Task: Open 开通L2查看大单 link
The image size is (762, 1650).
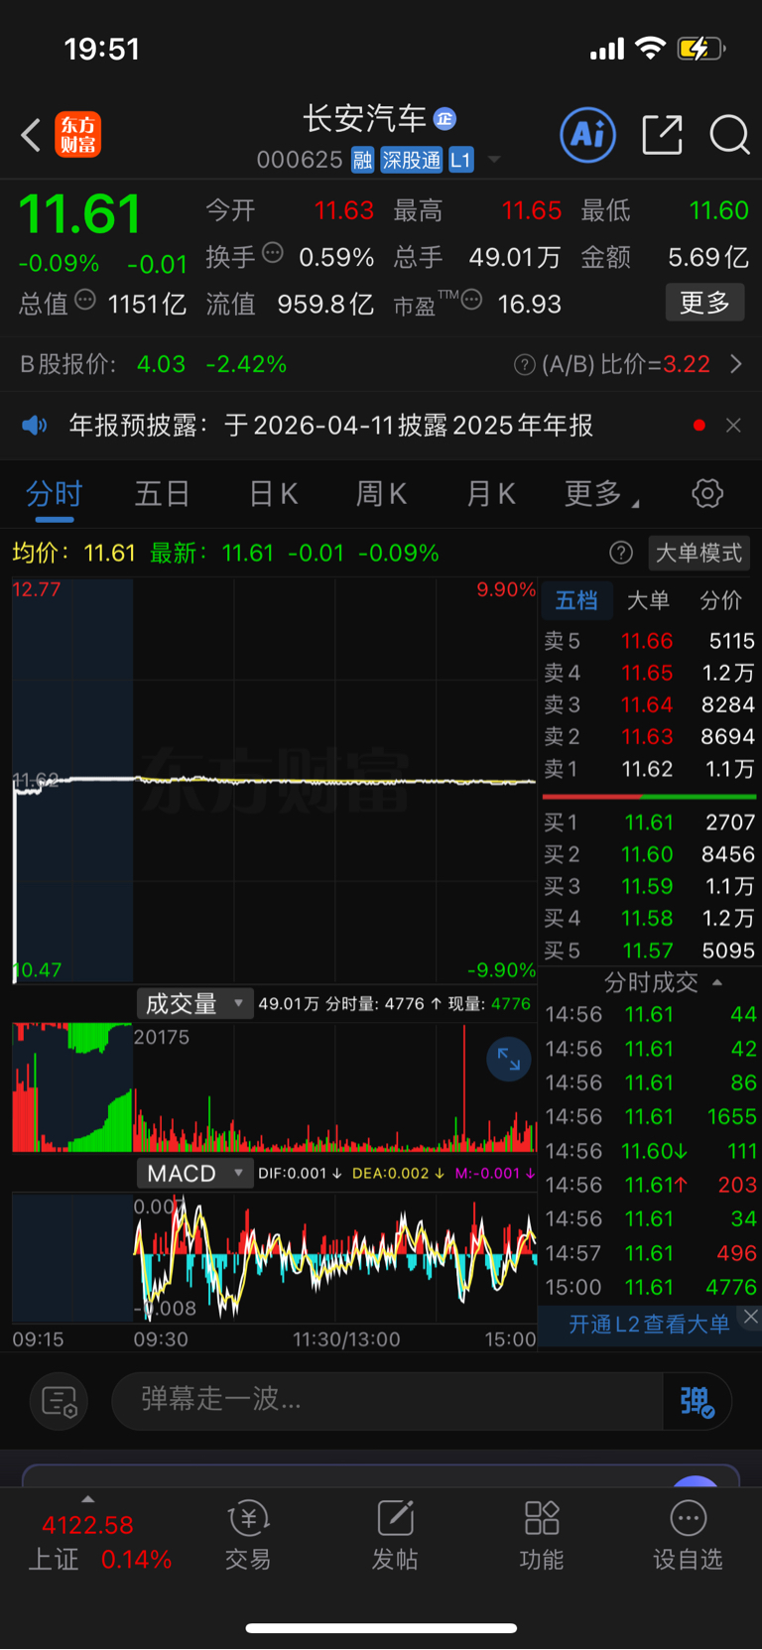Action: (648, 1325)
